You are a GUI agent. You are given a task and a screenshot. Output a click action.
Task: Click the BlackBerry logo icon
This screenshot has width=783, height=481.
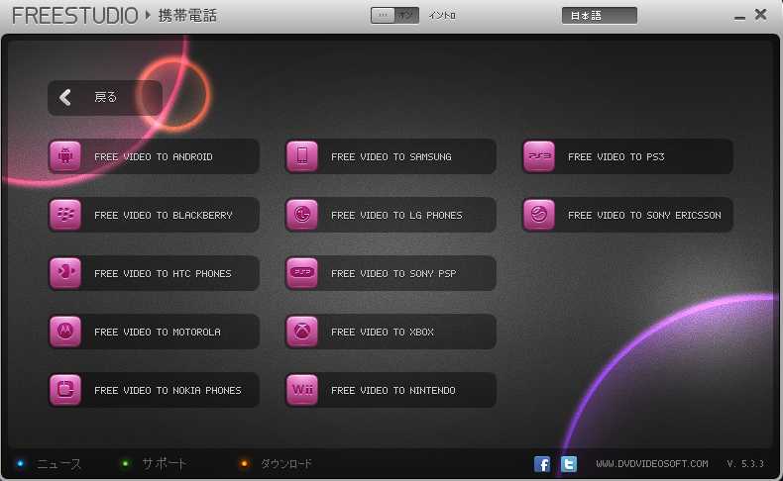[65, 215]
